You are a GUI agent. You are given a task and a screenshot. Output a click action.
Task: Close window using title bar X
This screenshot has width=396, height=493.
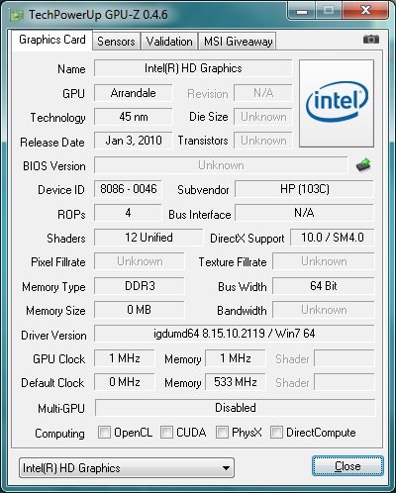pos(365,11)
